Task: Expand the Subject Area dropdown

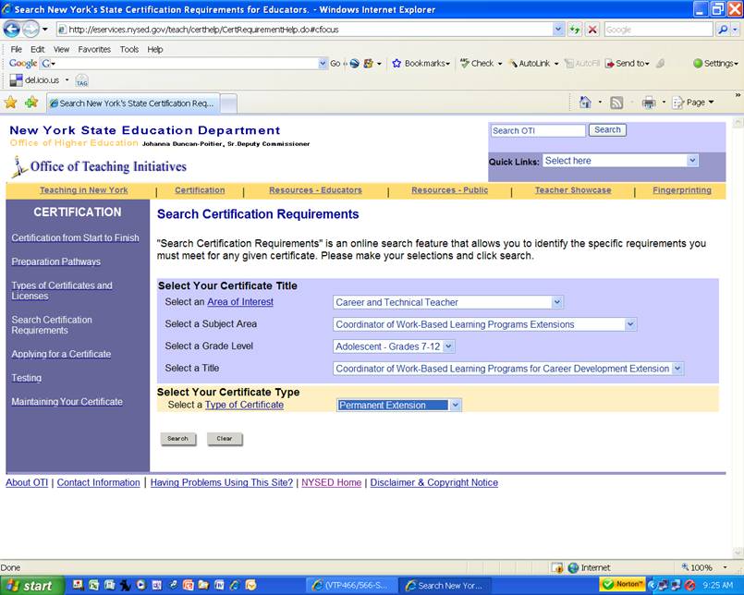Action: [629, 324]
